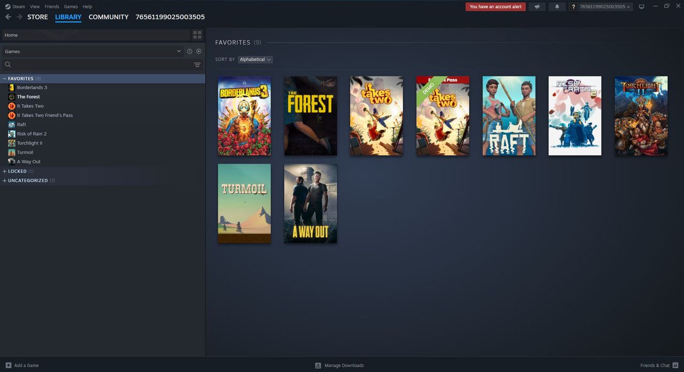
Task: Click the Torchlight II sidebar icon
Action: [12, 143]
